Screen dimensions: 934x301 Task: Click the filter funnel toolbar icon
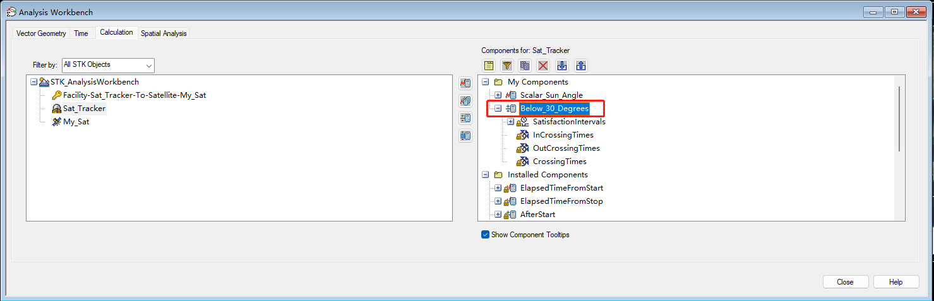pyautogui.click(x=507, y=66)
